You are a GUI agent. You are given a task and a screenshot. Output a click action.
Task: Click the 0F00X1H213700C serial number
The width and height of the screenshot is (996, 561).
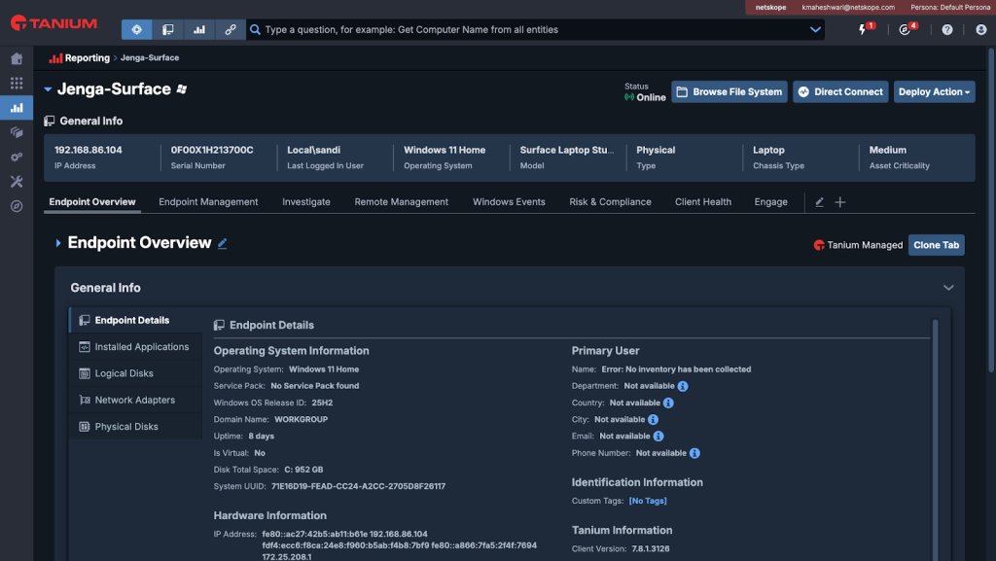[x=212, y=150]
